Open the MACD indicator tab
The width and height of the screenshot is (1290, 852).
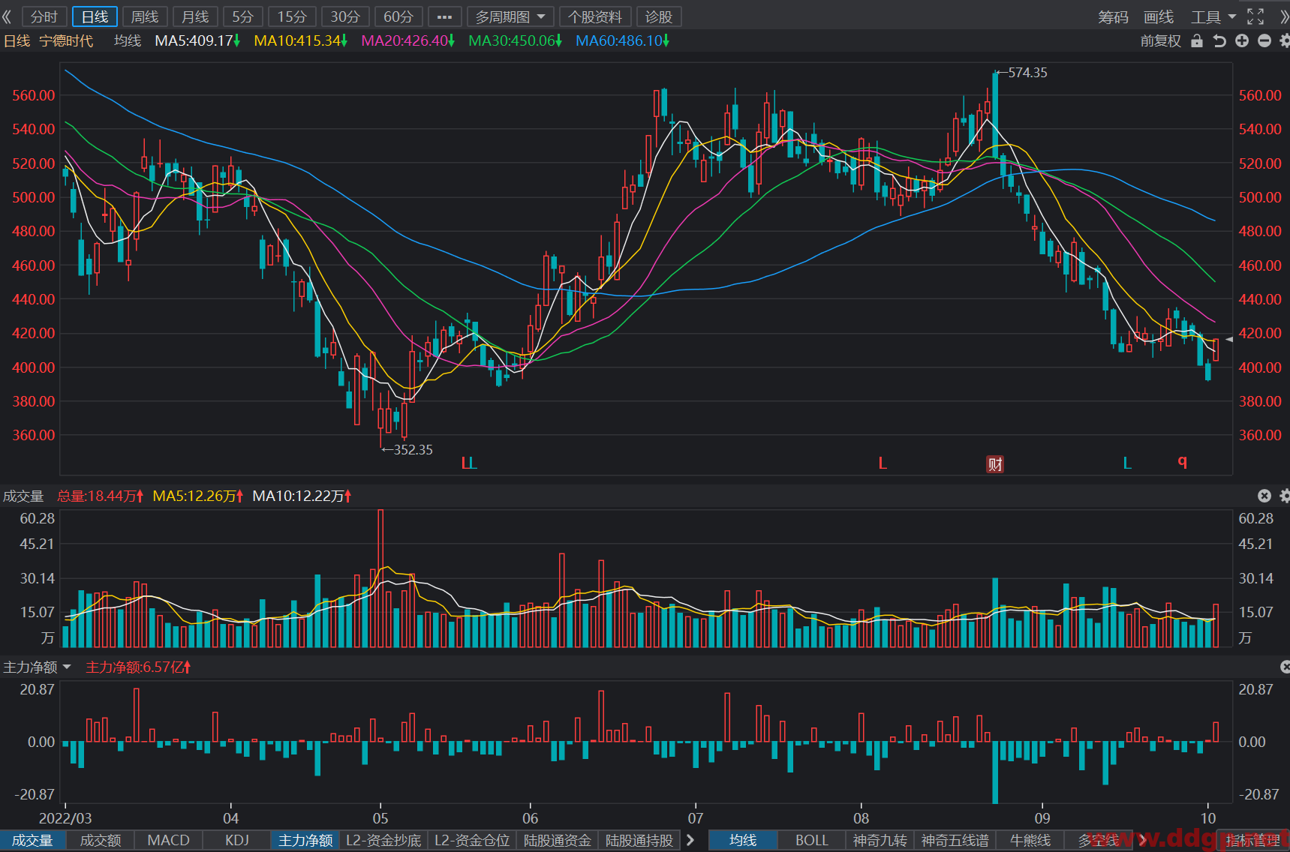(x=169, y=840)
